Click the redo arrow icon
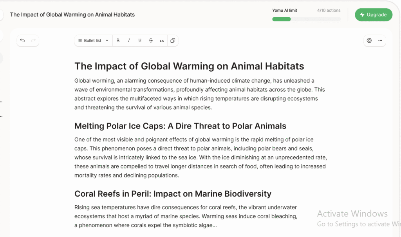 pyautogui.click(x=33, y=40)
